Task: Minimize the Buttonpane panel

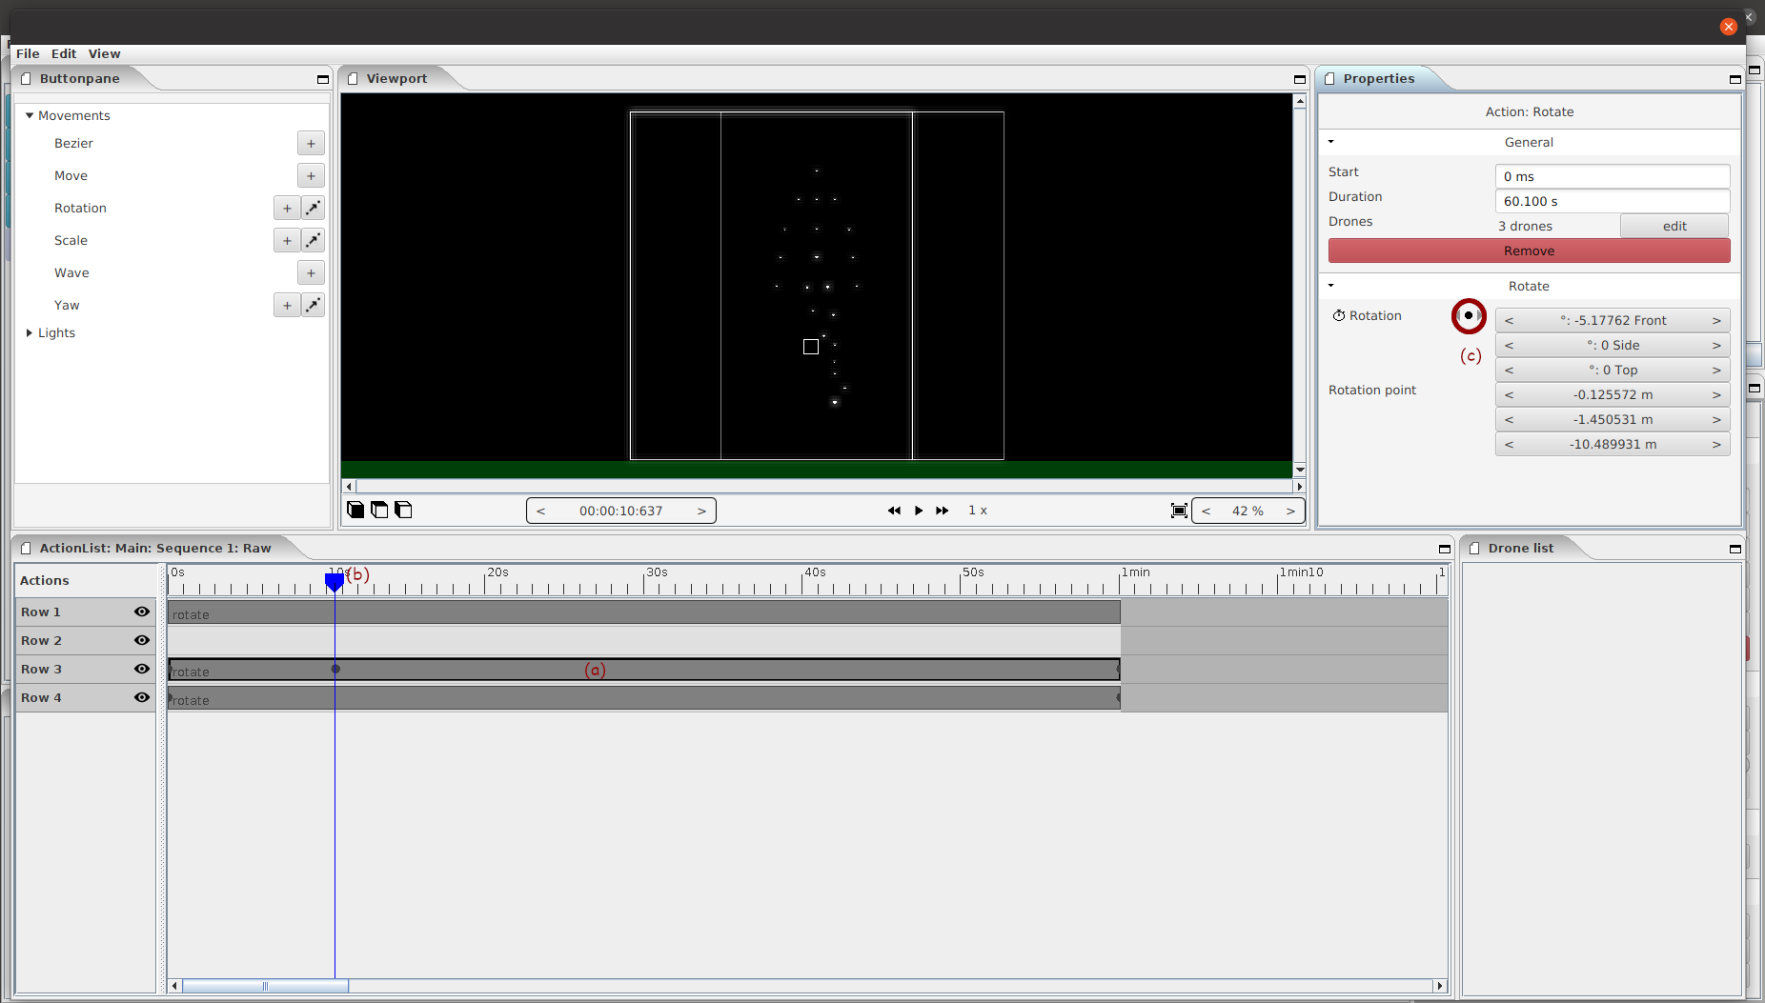Action: tap(323, 79)
